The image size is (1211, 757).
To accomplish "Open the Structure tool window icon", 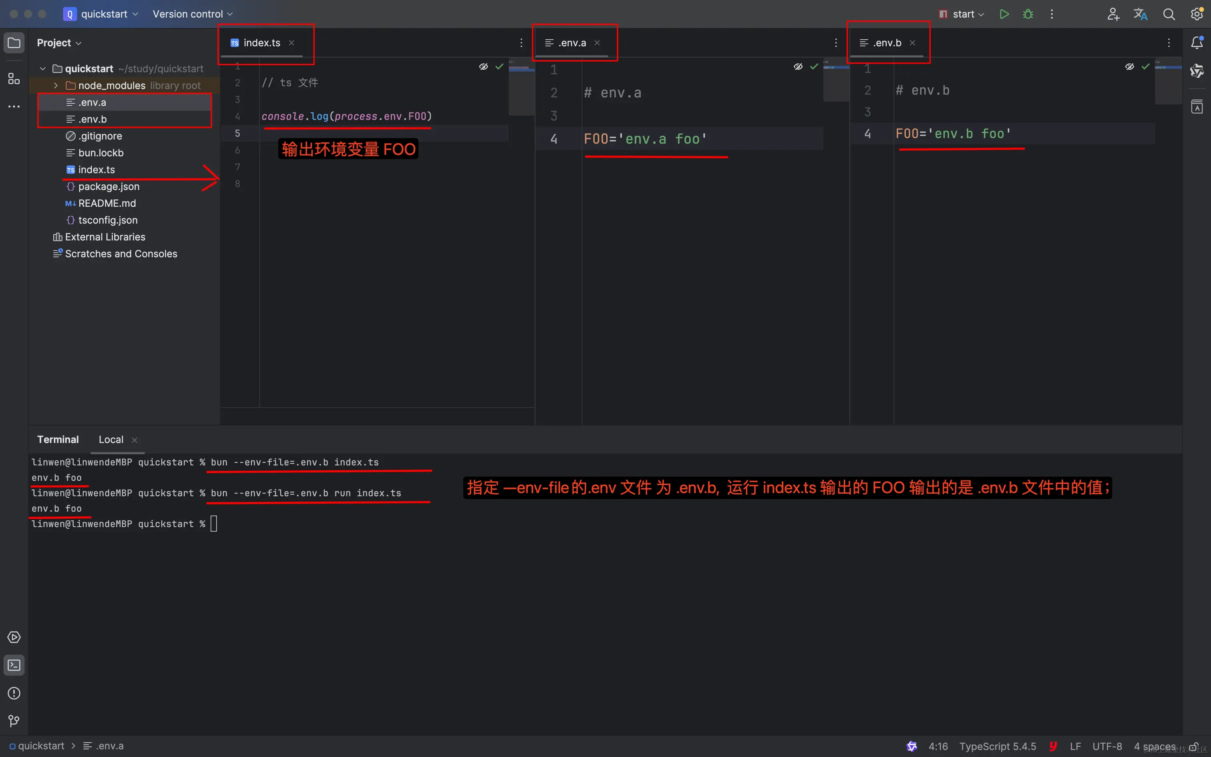I will click(14, 79).
